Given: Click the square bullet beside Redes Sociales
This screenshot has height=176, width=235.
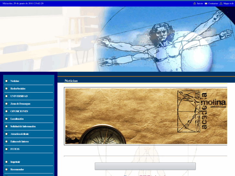Looking at the screenshot, I should [6, 88].
